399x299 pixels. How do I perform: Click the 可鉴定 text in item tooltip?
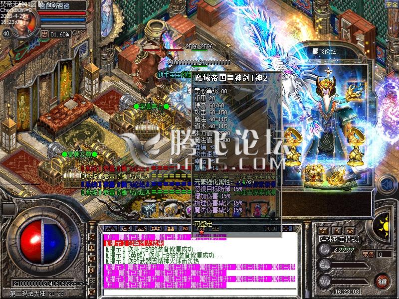point(203,224)
